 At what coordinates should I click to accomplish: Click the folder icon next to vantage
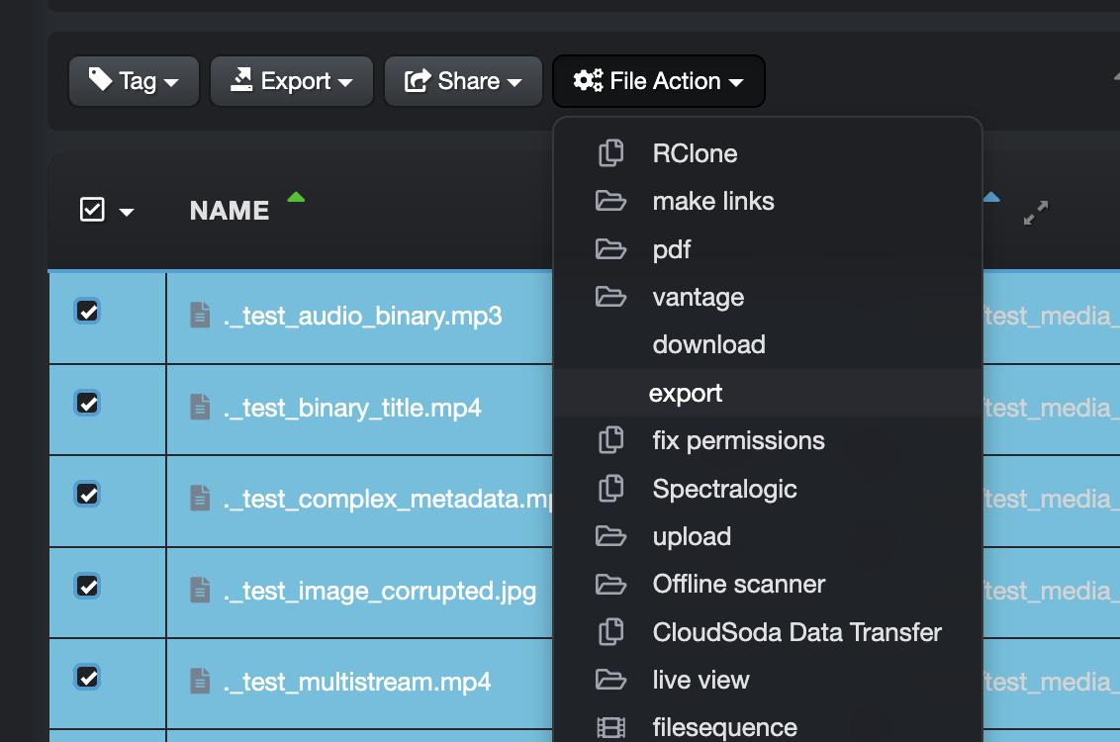[x=610, y=297]
